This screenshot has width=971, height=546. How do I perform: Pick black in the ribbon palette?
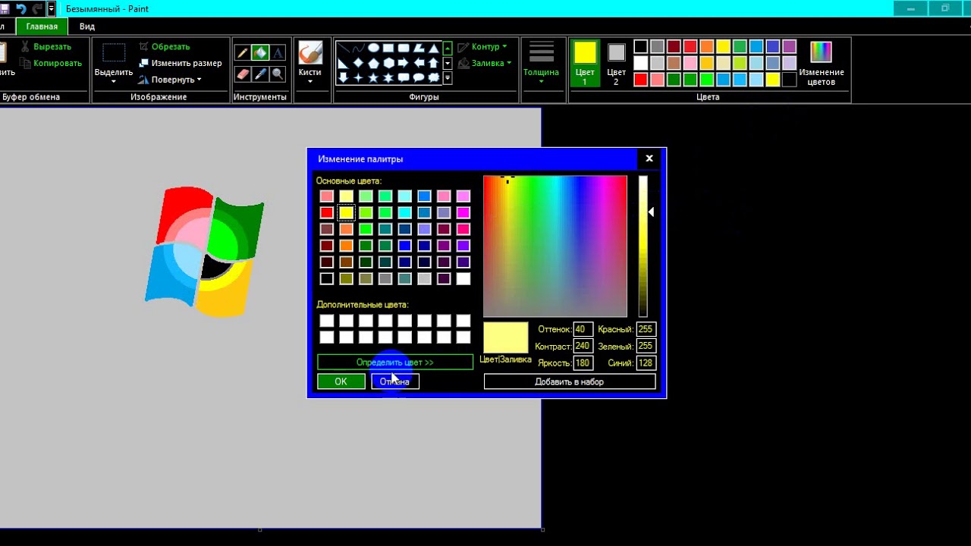click(641, 47)
